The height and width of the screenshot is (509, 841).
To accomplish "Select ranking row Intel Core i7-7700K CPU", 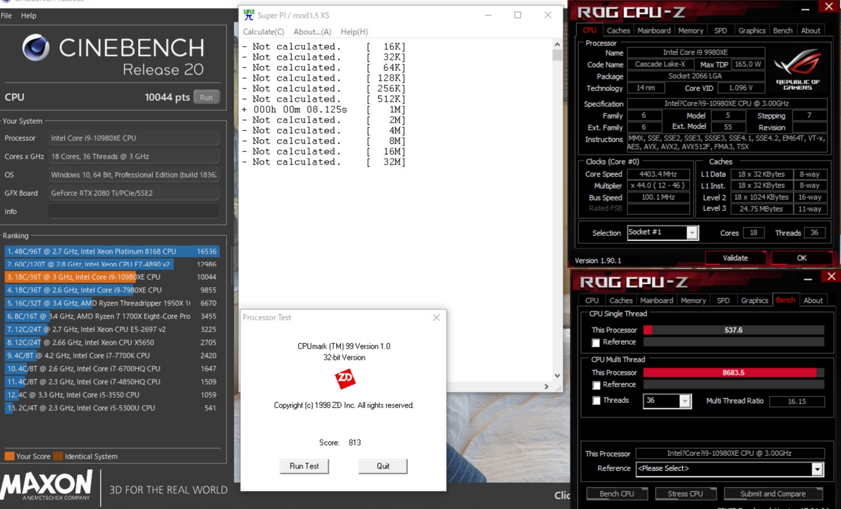I will click(x=111, y=356).
